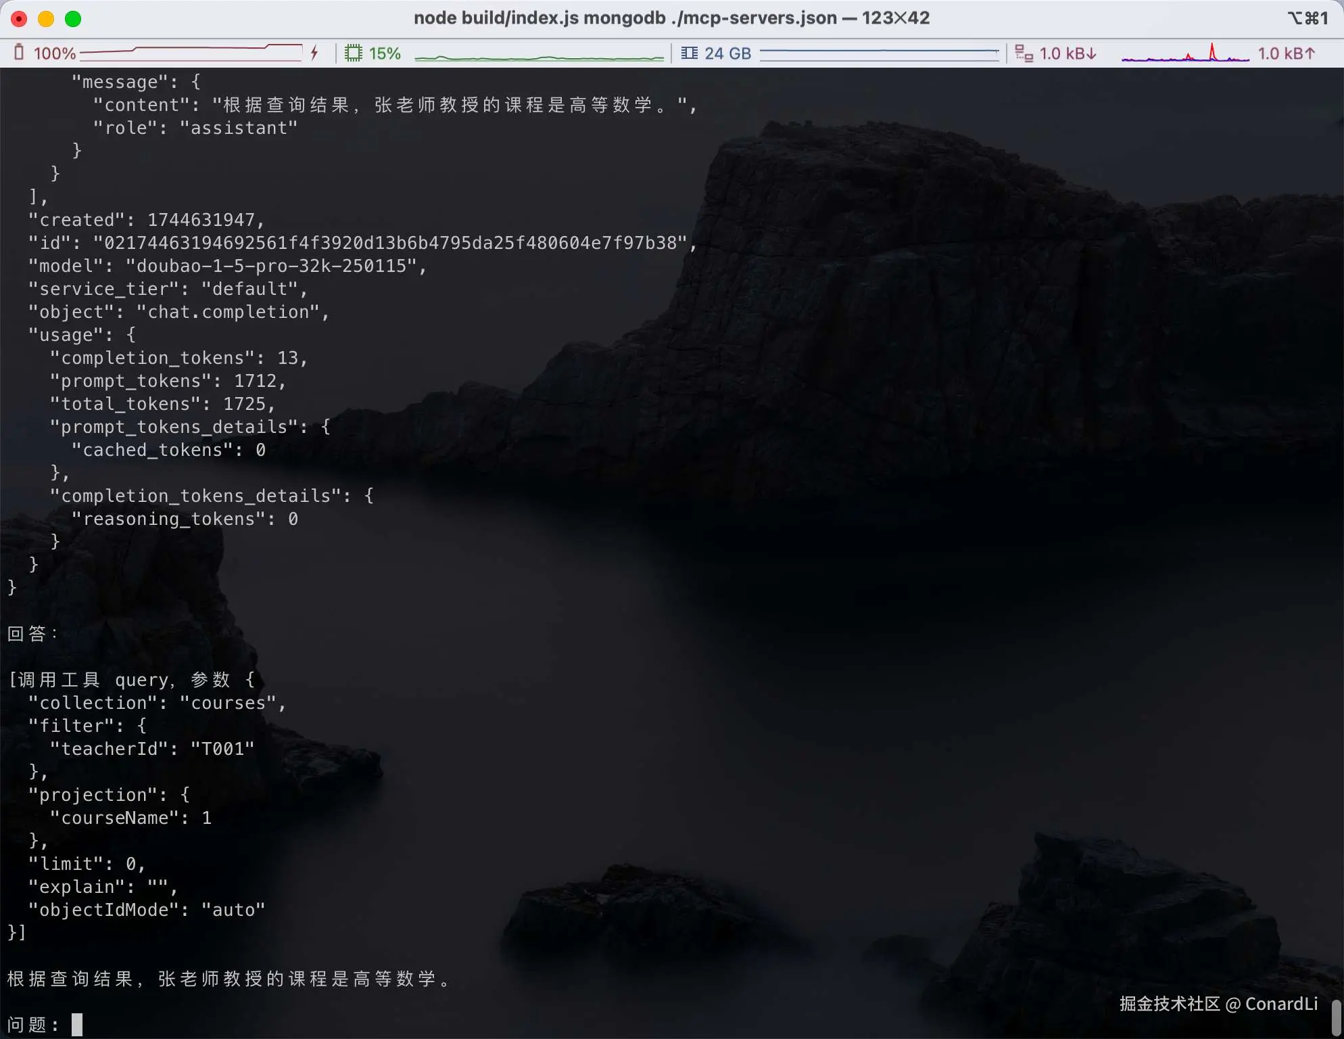The width and height of the screenshot is (1344, 1039).
Task: Click the network throughput icon
Action: 1024,53
